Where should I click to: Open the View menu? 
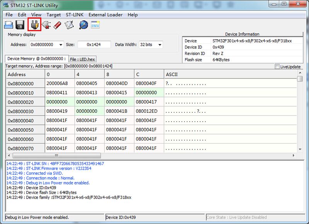tap(36, 15)
